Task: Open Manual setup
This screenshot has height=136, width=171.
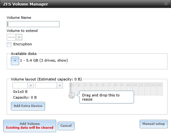Action: pos(154,124)
